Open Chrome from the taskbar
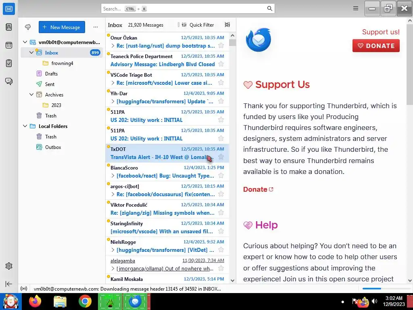This screenshot has height=310, width=413. (x=85, y=302)
